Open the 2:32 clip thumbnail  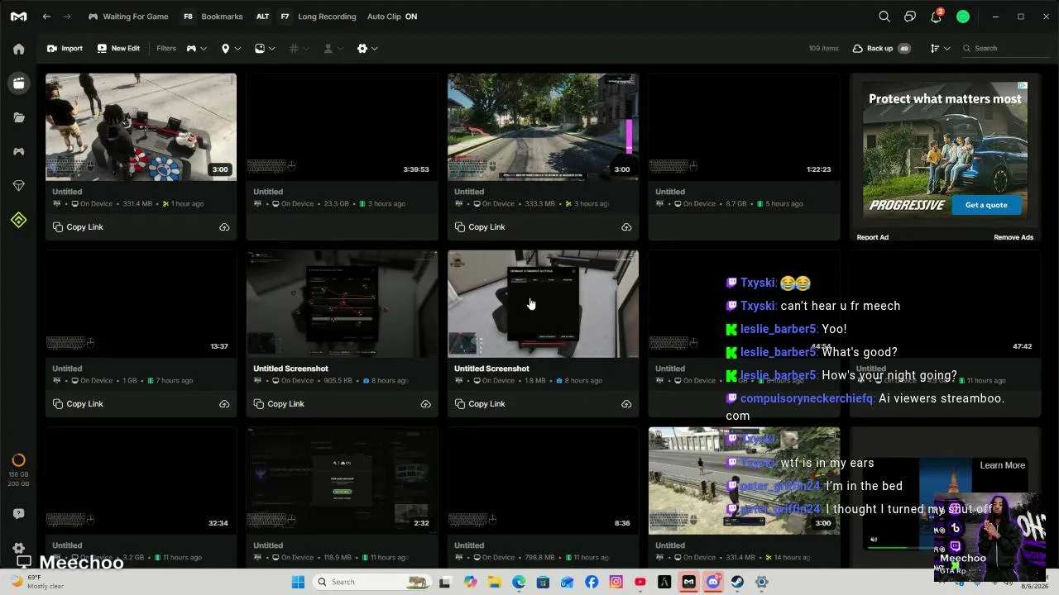point(342,481)
